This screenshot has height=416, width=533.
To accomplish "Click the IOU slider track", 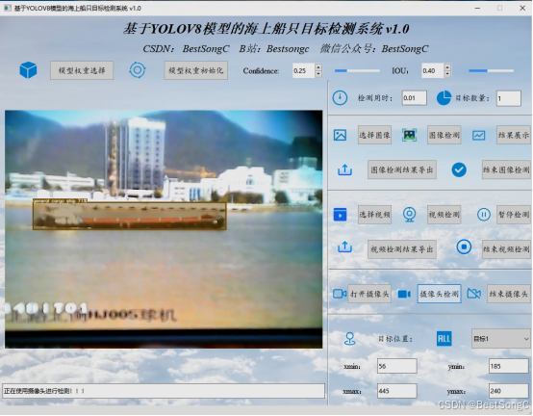I will (x=492, y=70).
